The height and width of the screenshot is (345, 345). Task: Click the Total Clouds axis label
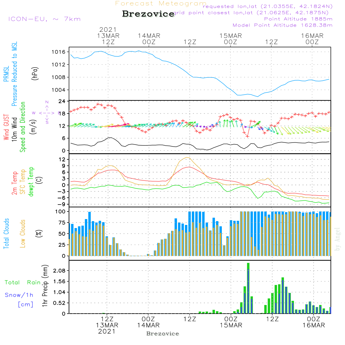[x=6, y=234]
